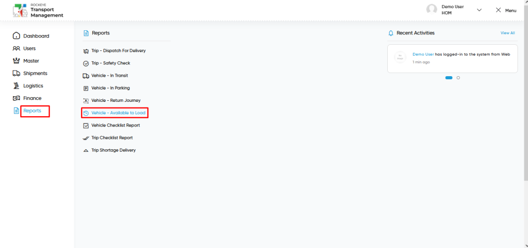This screenshot has width=528, height=248.
Task: Click the bell icon beside Recent Activities
Action: (391, 33)
